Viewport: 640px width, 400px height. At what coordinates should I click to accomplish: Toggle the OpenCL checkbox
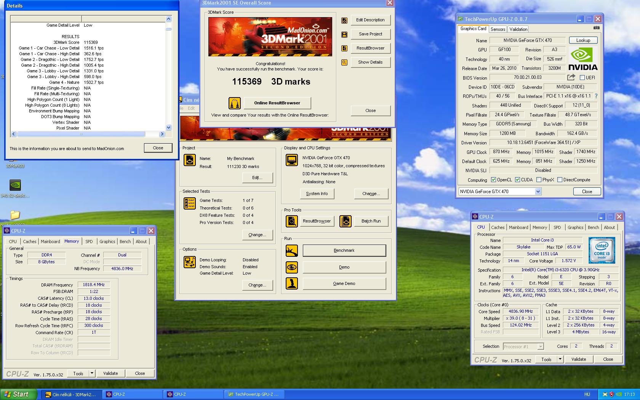coord(493,180)
